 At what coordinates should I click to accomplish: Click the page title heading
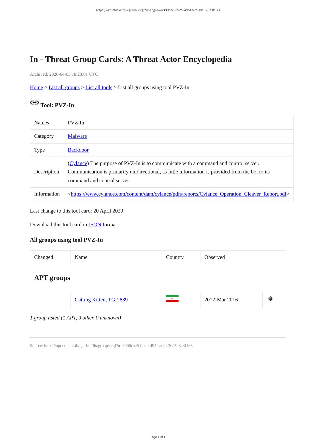(131, 59)
